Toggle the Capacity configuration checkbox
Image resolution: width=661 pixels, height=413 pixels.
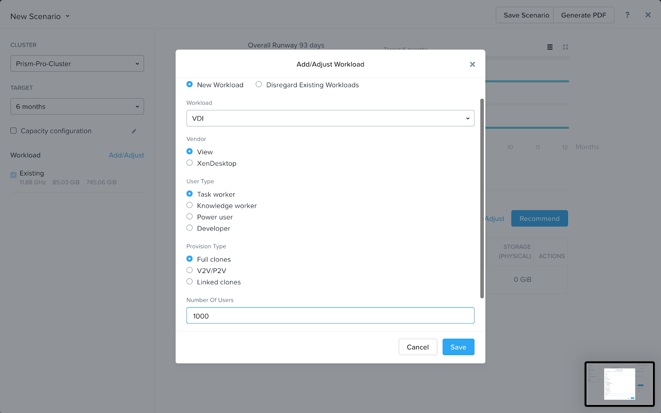tap(14, 131)
